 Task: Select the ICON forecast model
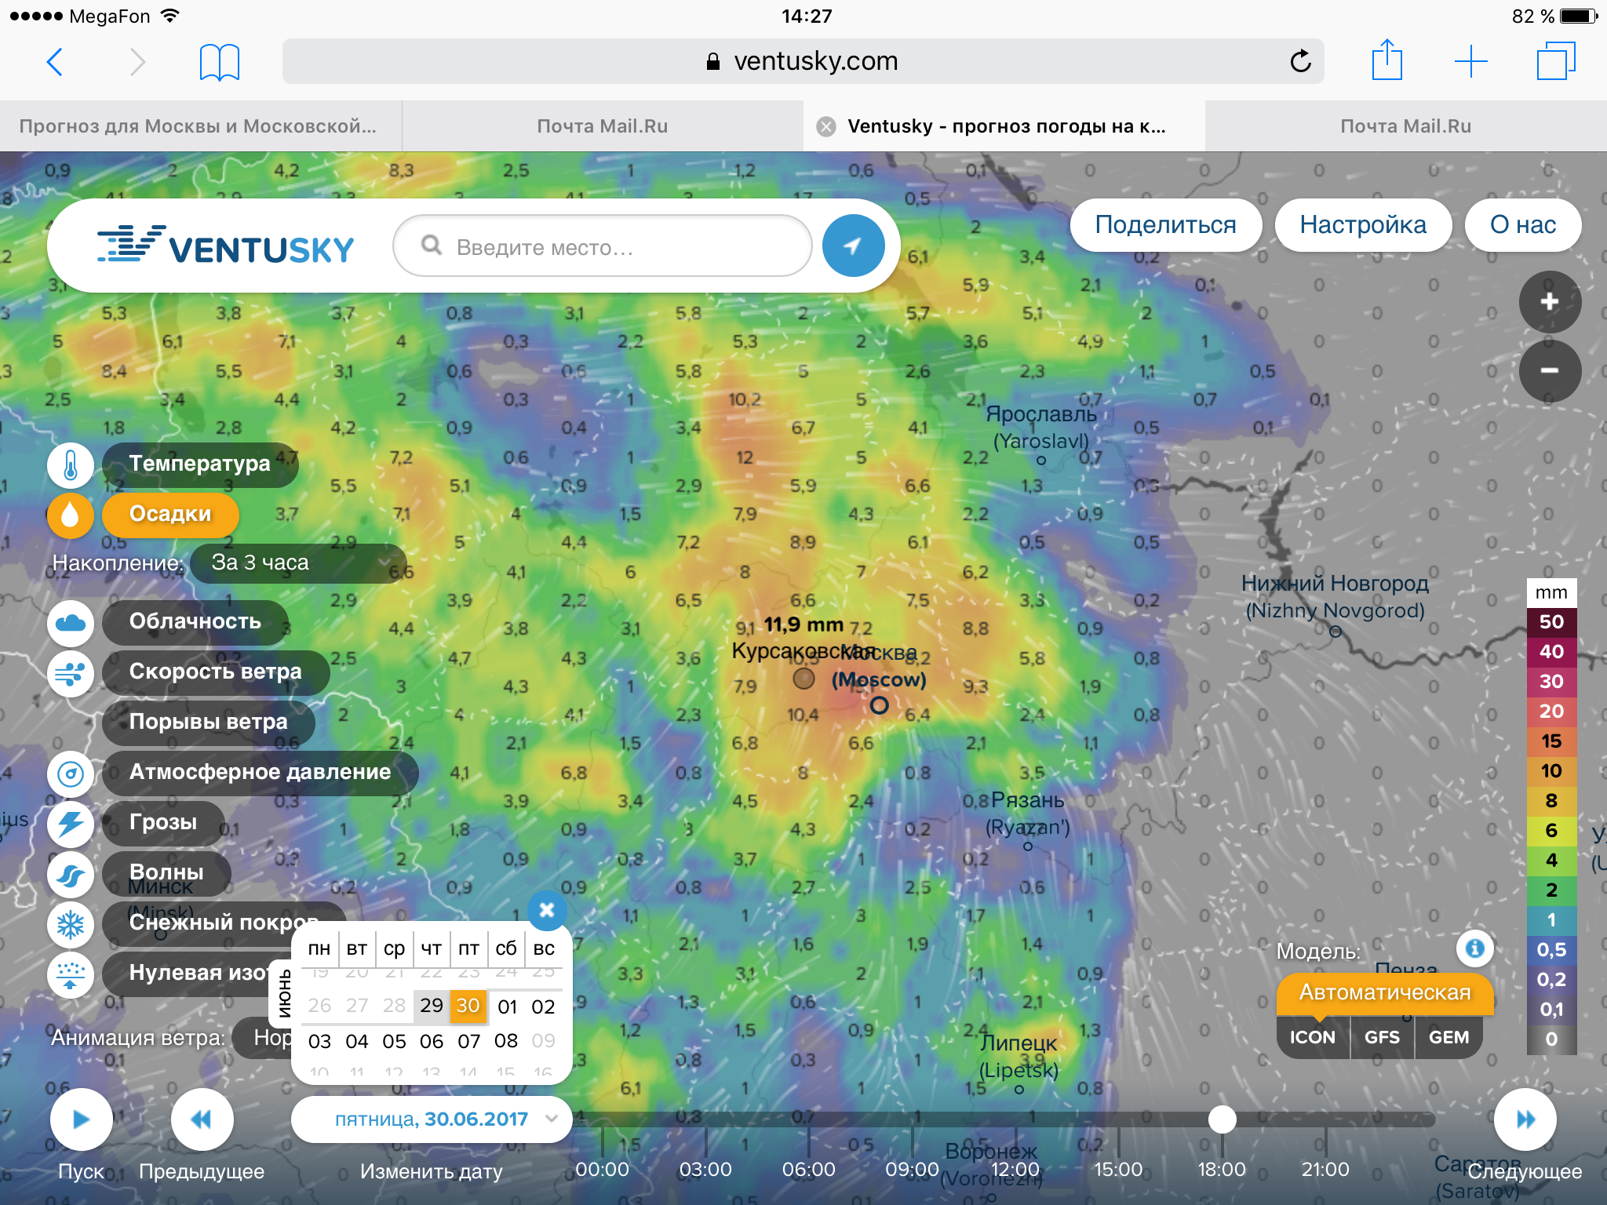pos(1312,1037)
